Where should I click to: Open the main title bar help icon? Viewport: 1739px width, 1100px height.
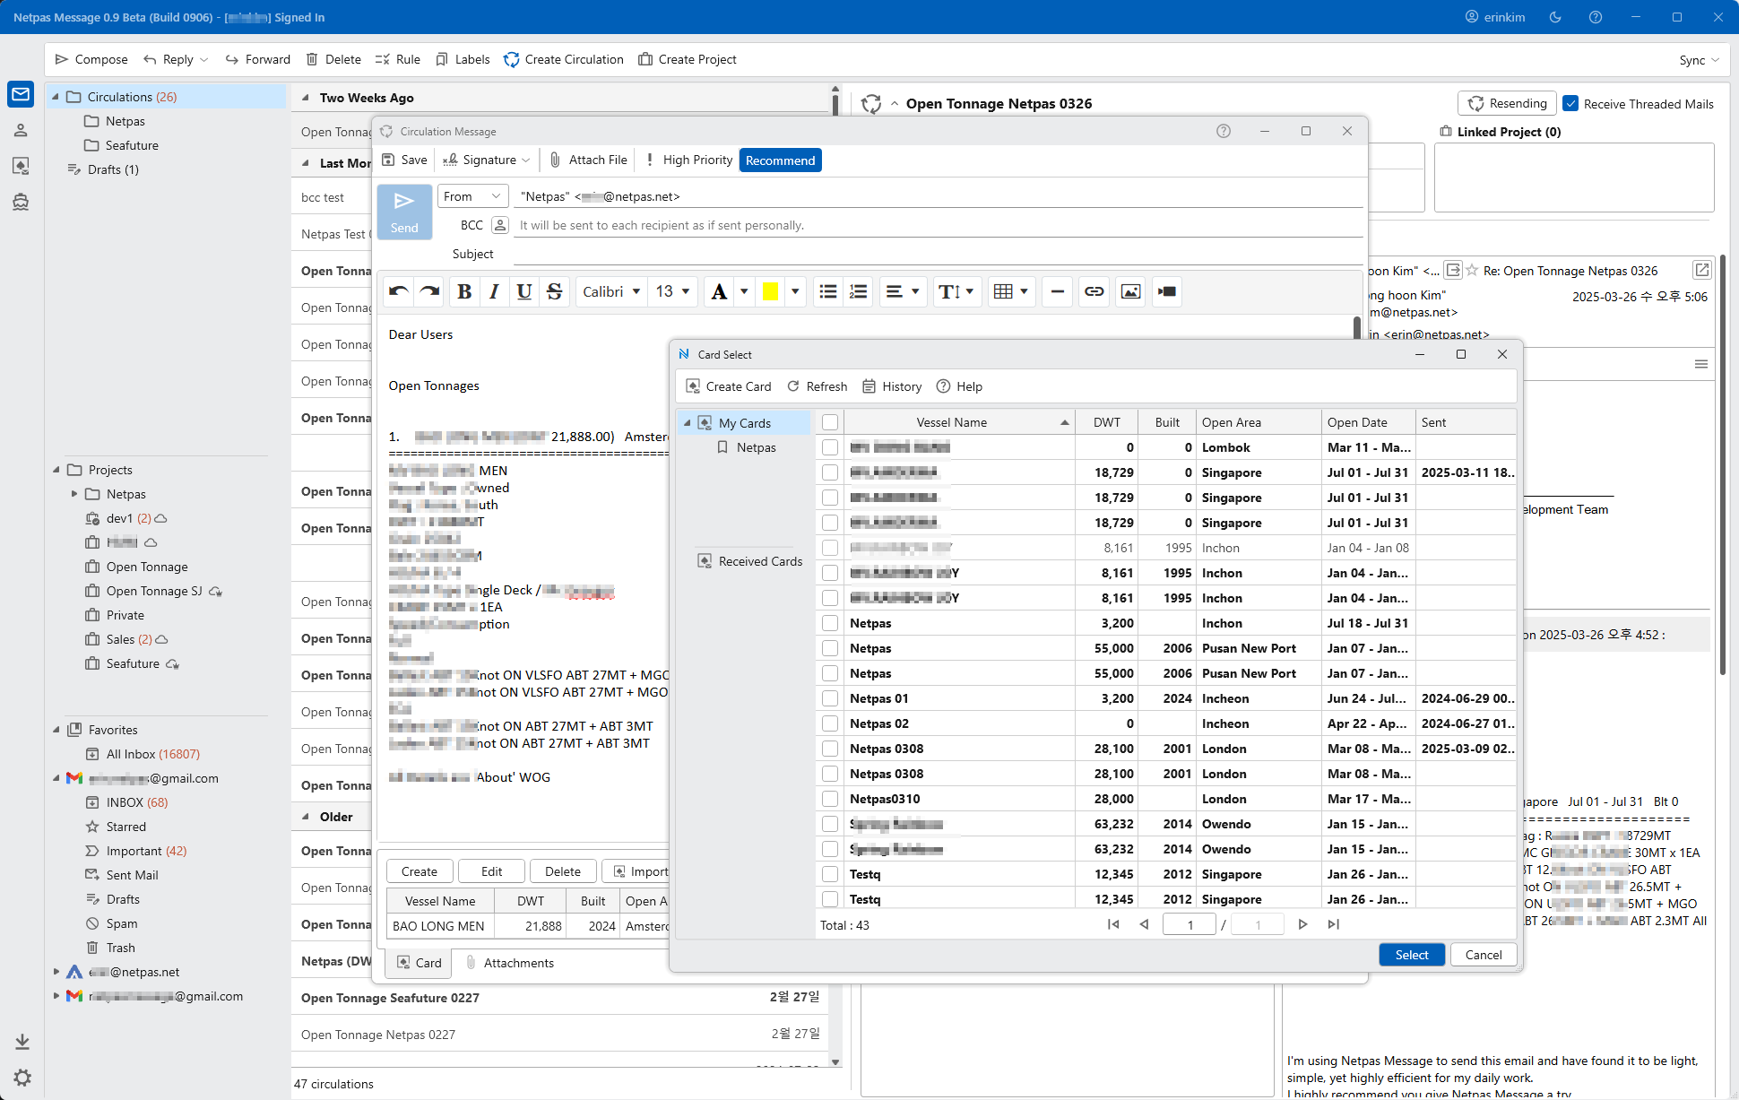coord(1596,17)
